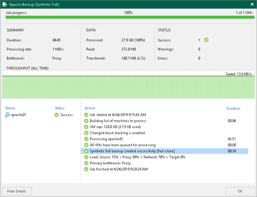257x197 pixels.
Task: Sort by the Status column header
Action: click(60, 108)
